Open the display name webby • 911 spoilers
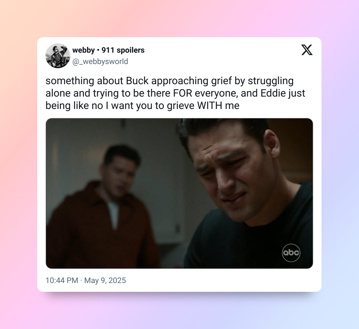359x329 pixels. 108,50
